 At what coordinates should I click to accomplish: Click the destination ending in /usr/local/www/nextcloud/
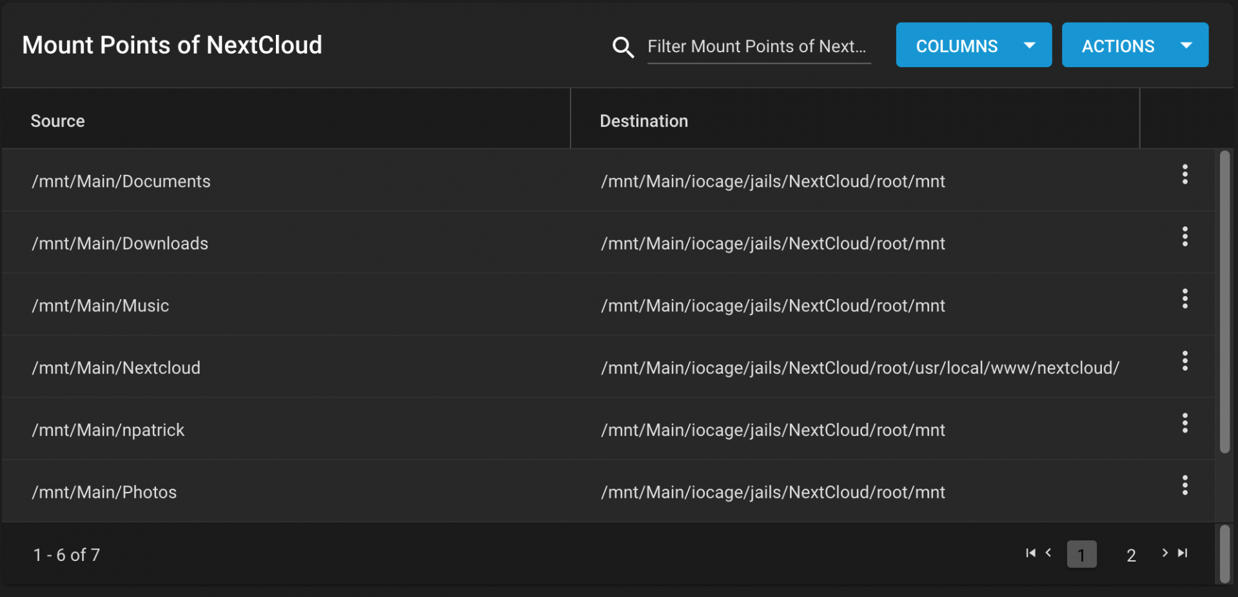860,367
